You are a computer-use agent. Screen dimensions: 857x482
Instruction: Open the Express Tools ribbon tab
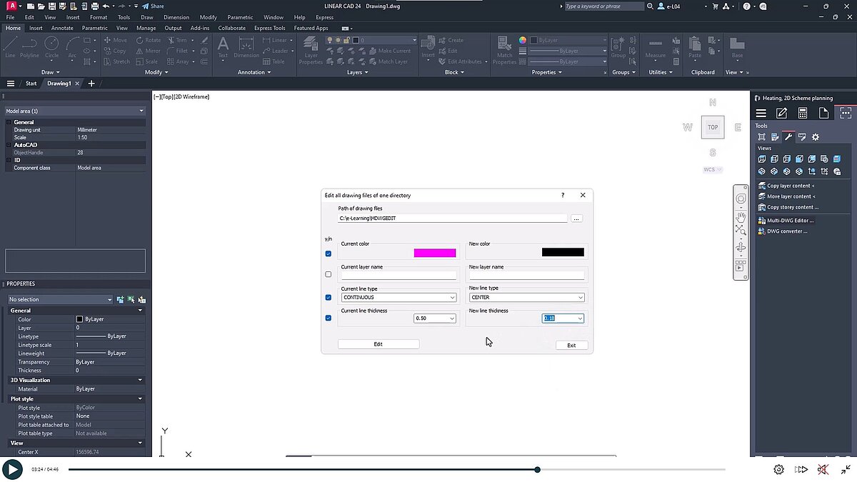coord(269,28)
